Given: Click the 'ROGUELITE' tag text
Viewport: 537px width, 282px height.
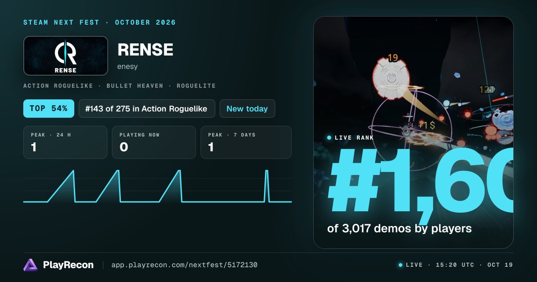Looking at the screenshot, I should [x=196, y=85].
